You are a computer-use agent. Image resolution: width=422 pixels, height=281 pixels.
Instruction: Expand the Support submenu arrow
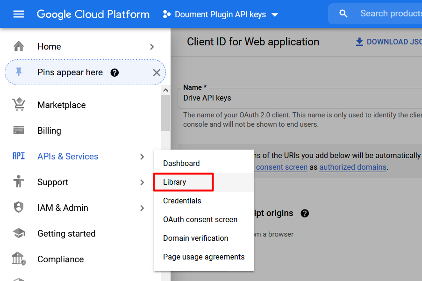[x=142, y=182]
